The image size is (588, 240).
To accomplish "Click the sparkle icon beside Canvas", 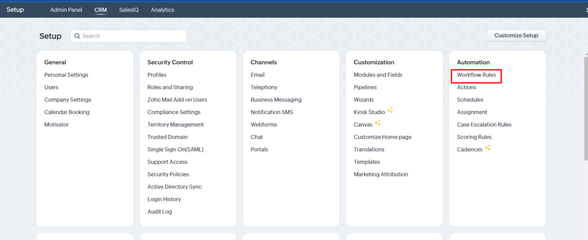I will pos(377,123).
